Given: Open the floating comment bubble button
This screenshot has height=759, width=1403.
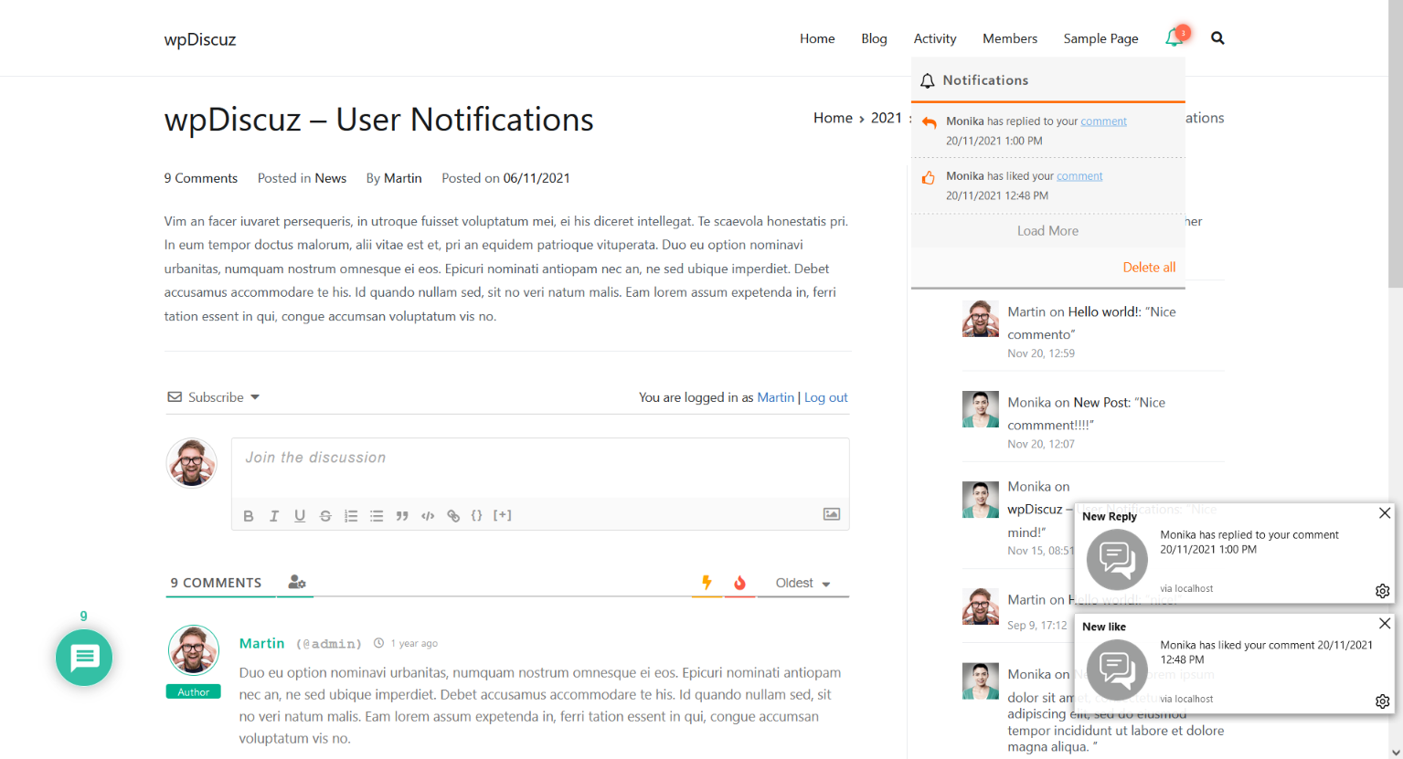Looking at the screenshot, I should click(x=84, y=658).
